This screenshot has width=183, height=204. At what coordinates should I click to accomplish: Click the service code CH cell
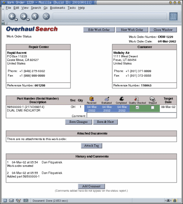click(x=73, y=107)
